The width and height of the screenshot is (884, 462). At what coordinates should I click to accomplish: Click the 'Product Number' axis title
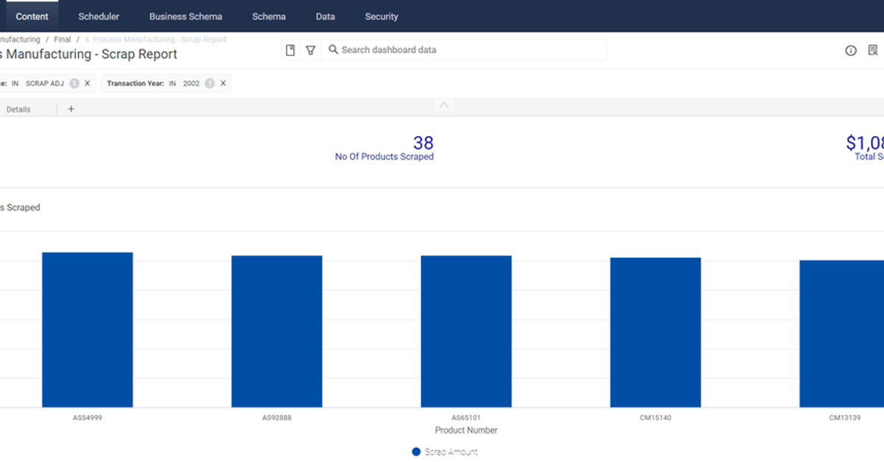point(466,430)
